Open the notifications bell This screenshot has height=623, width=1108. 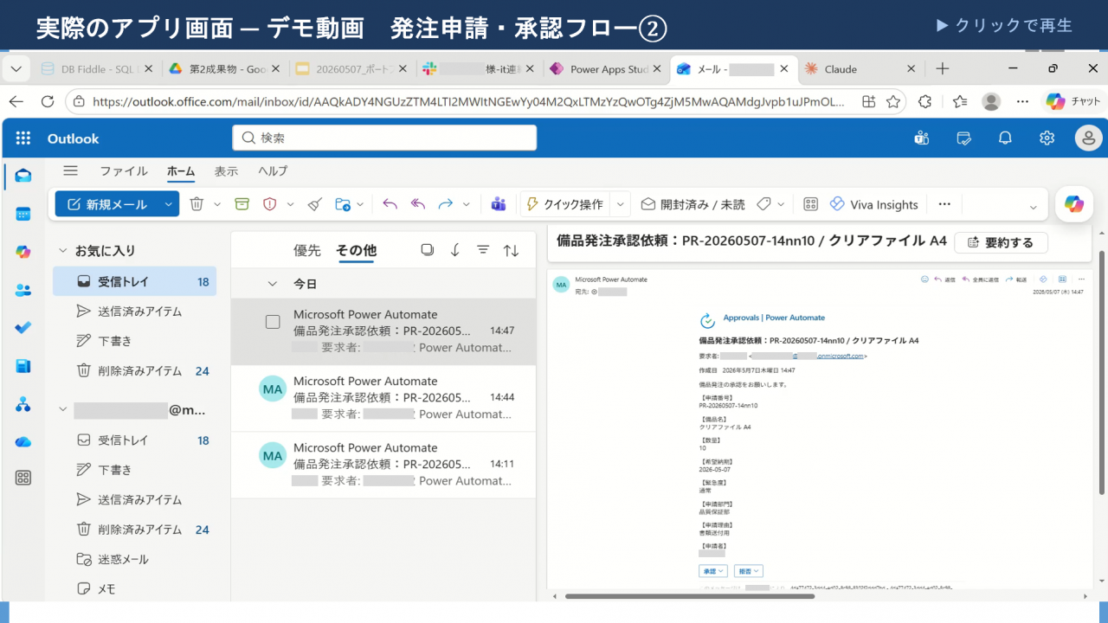pyautogui.click(x=1005, y=138)
